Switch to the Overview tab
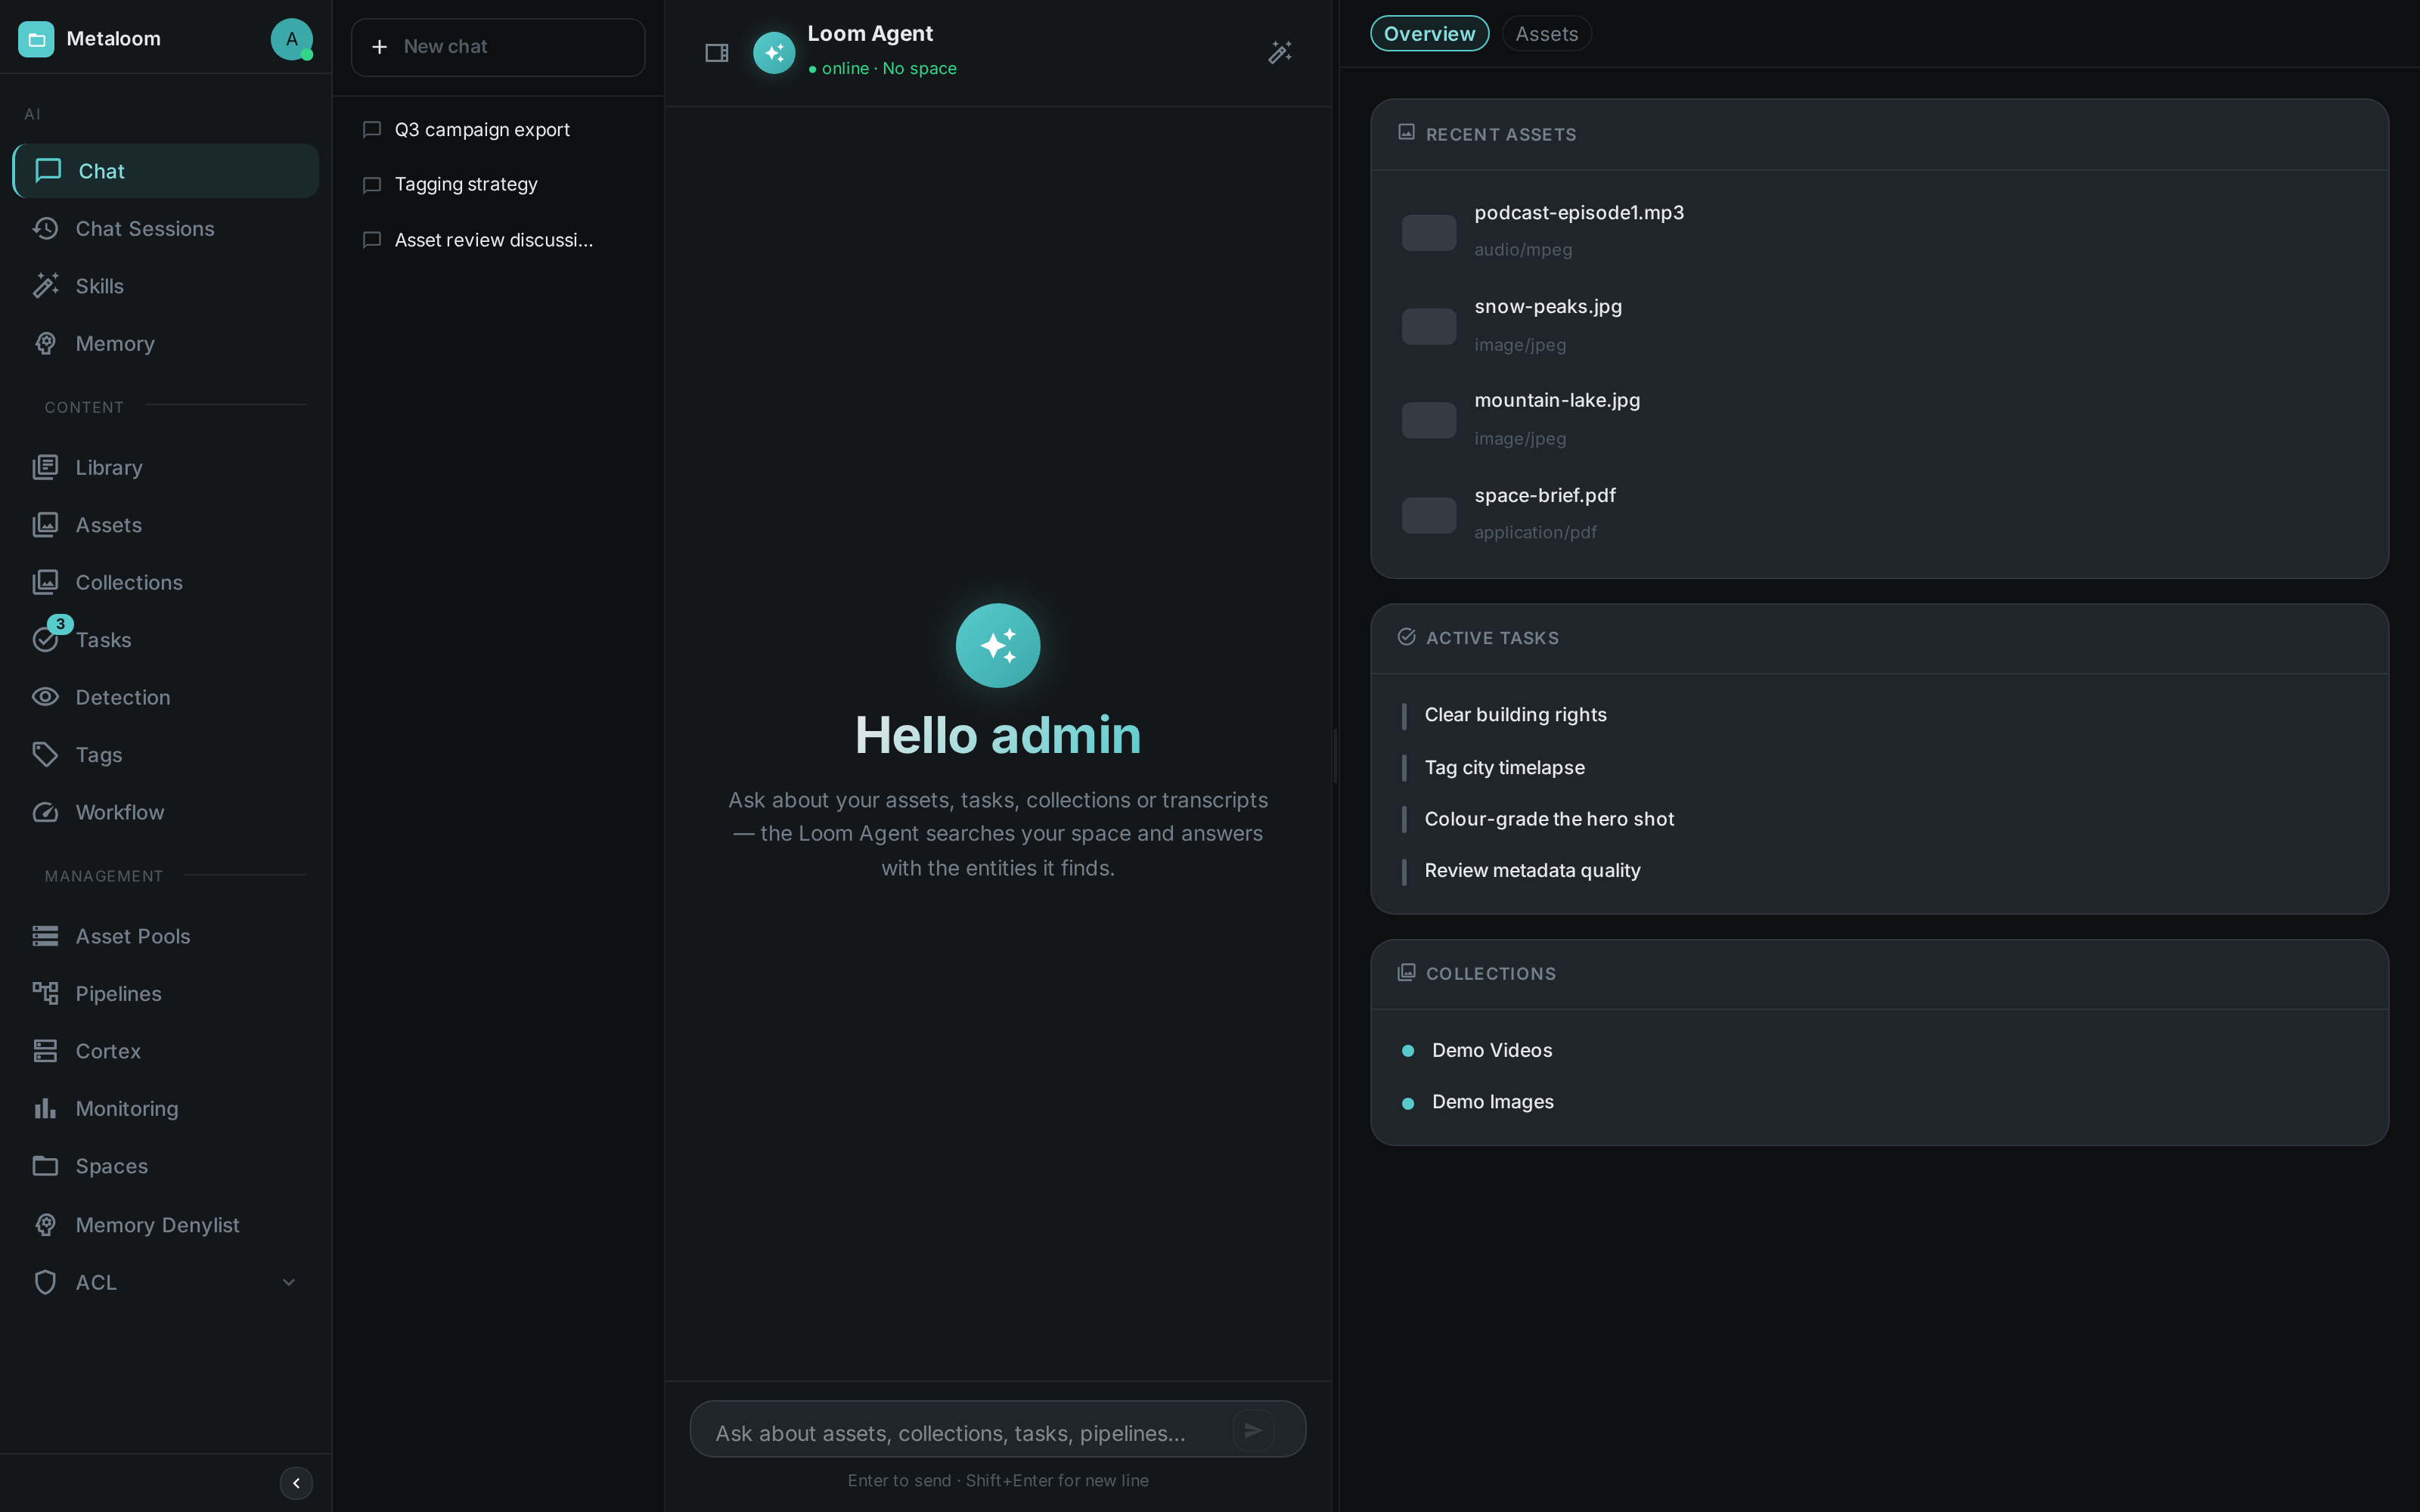This screenshot has height=1512, width=2420. pos(1429,34)
